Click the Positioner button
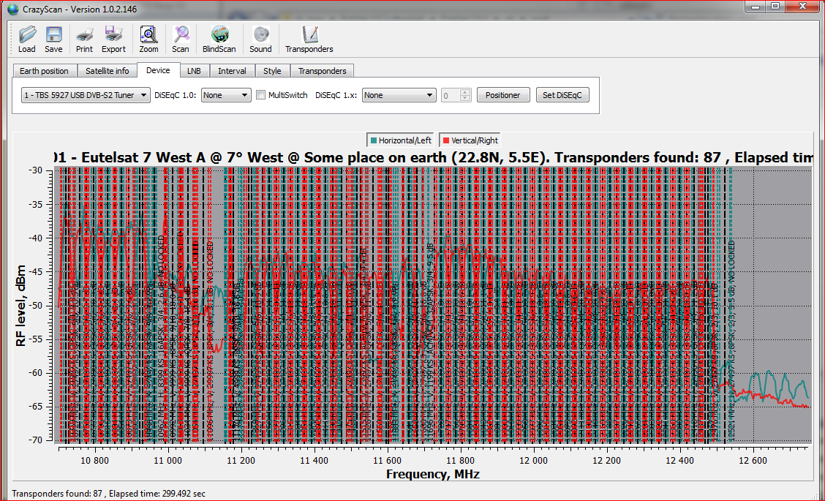This screenshot has height=501, width=825. point(503,95)
